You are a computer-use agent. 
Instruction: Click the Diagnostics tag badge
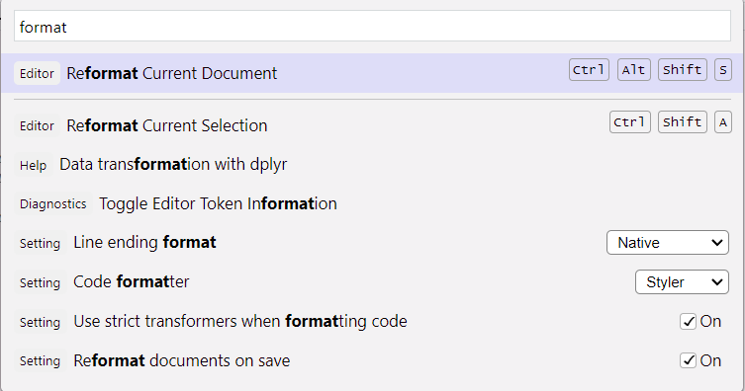[x=53, y=204]
